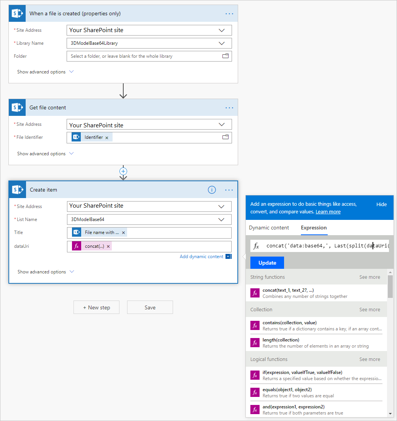Viewport: 397px width, 421px height.
Task: Show advanced options in Get file content
Action: coord(45,154)
